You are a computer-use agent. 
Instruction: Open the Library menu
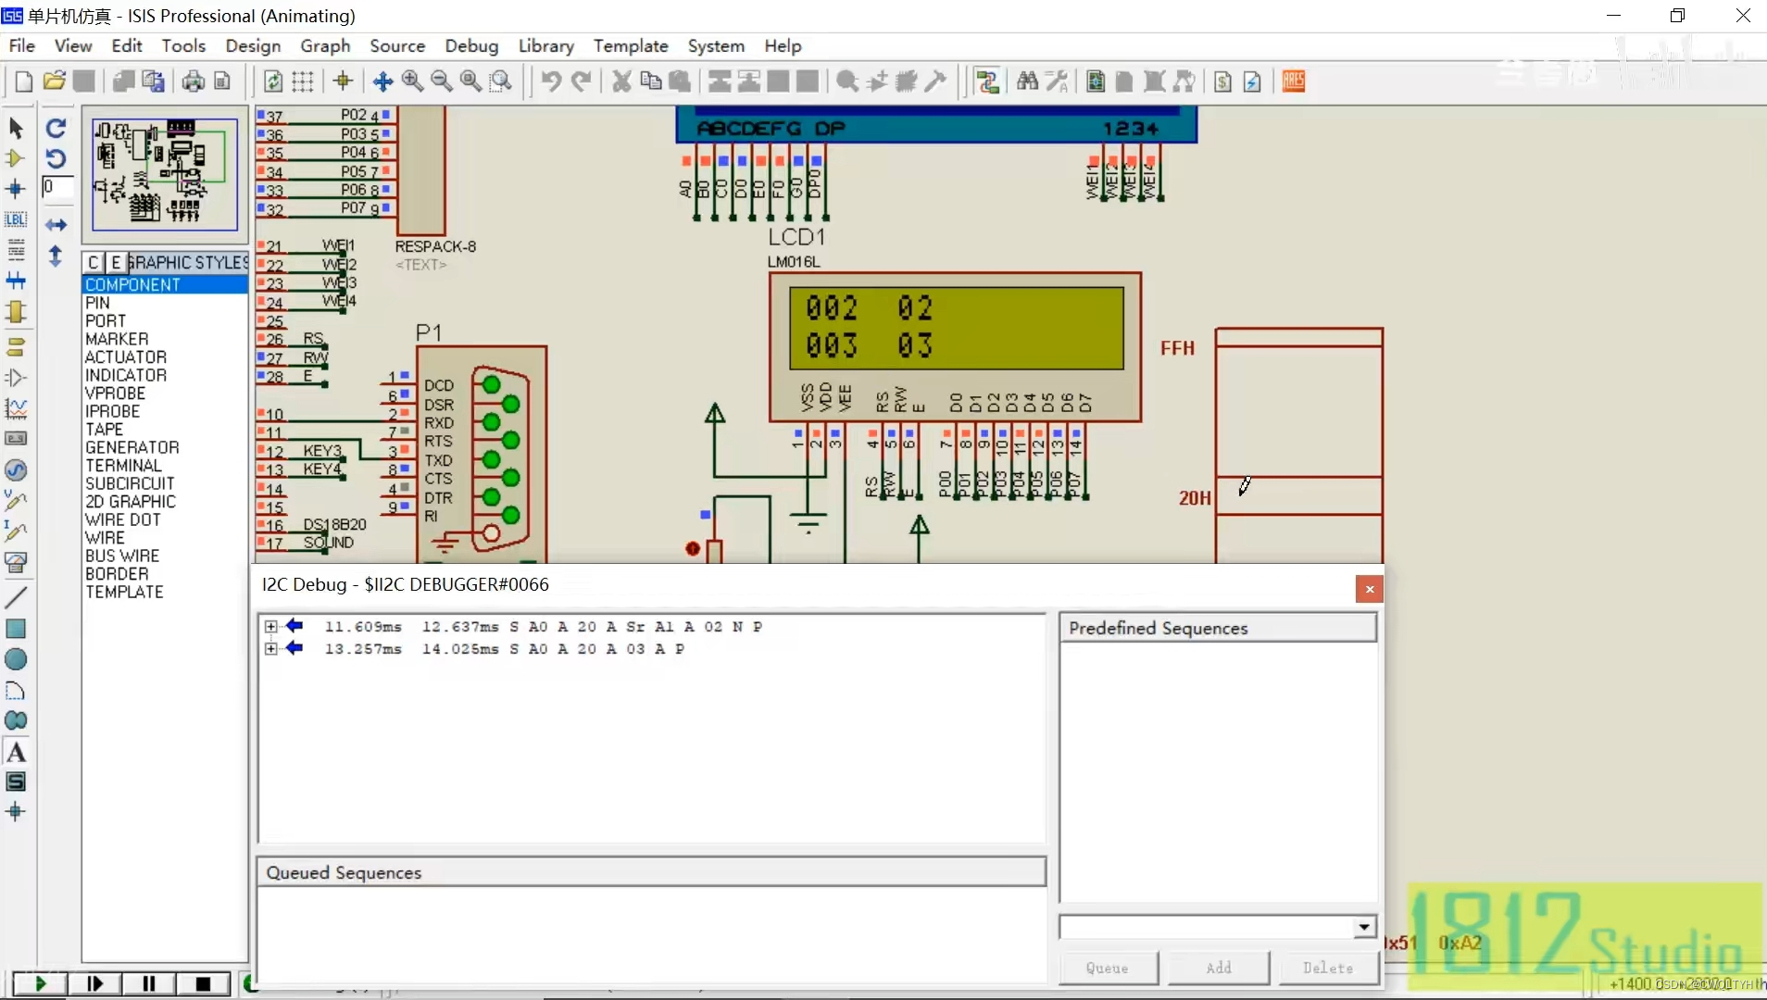pos(545,45)
